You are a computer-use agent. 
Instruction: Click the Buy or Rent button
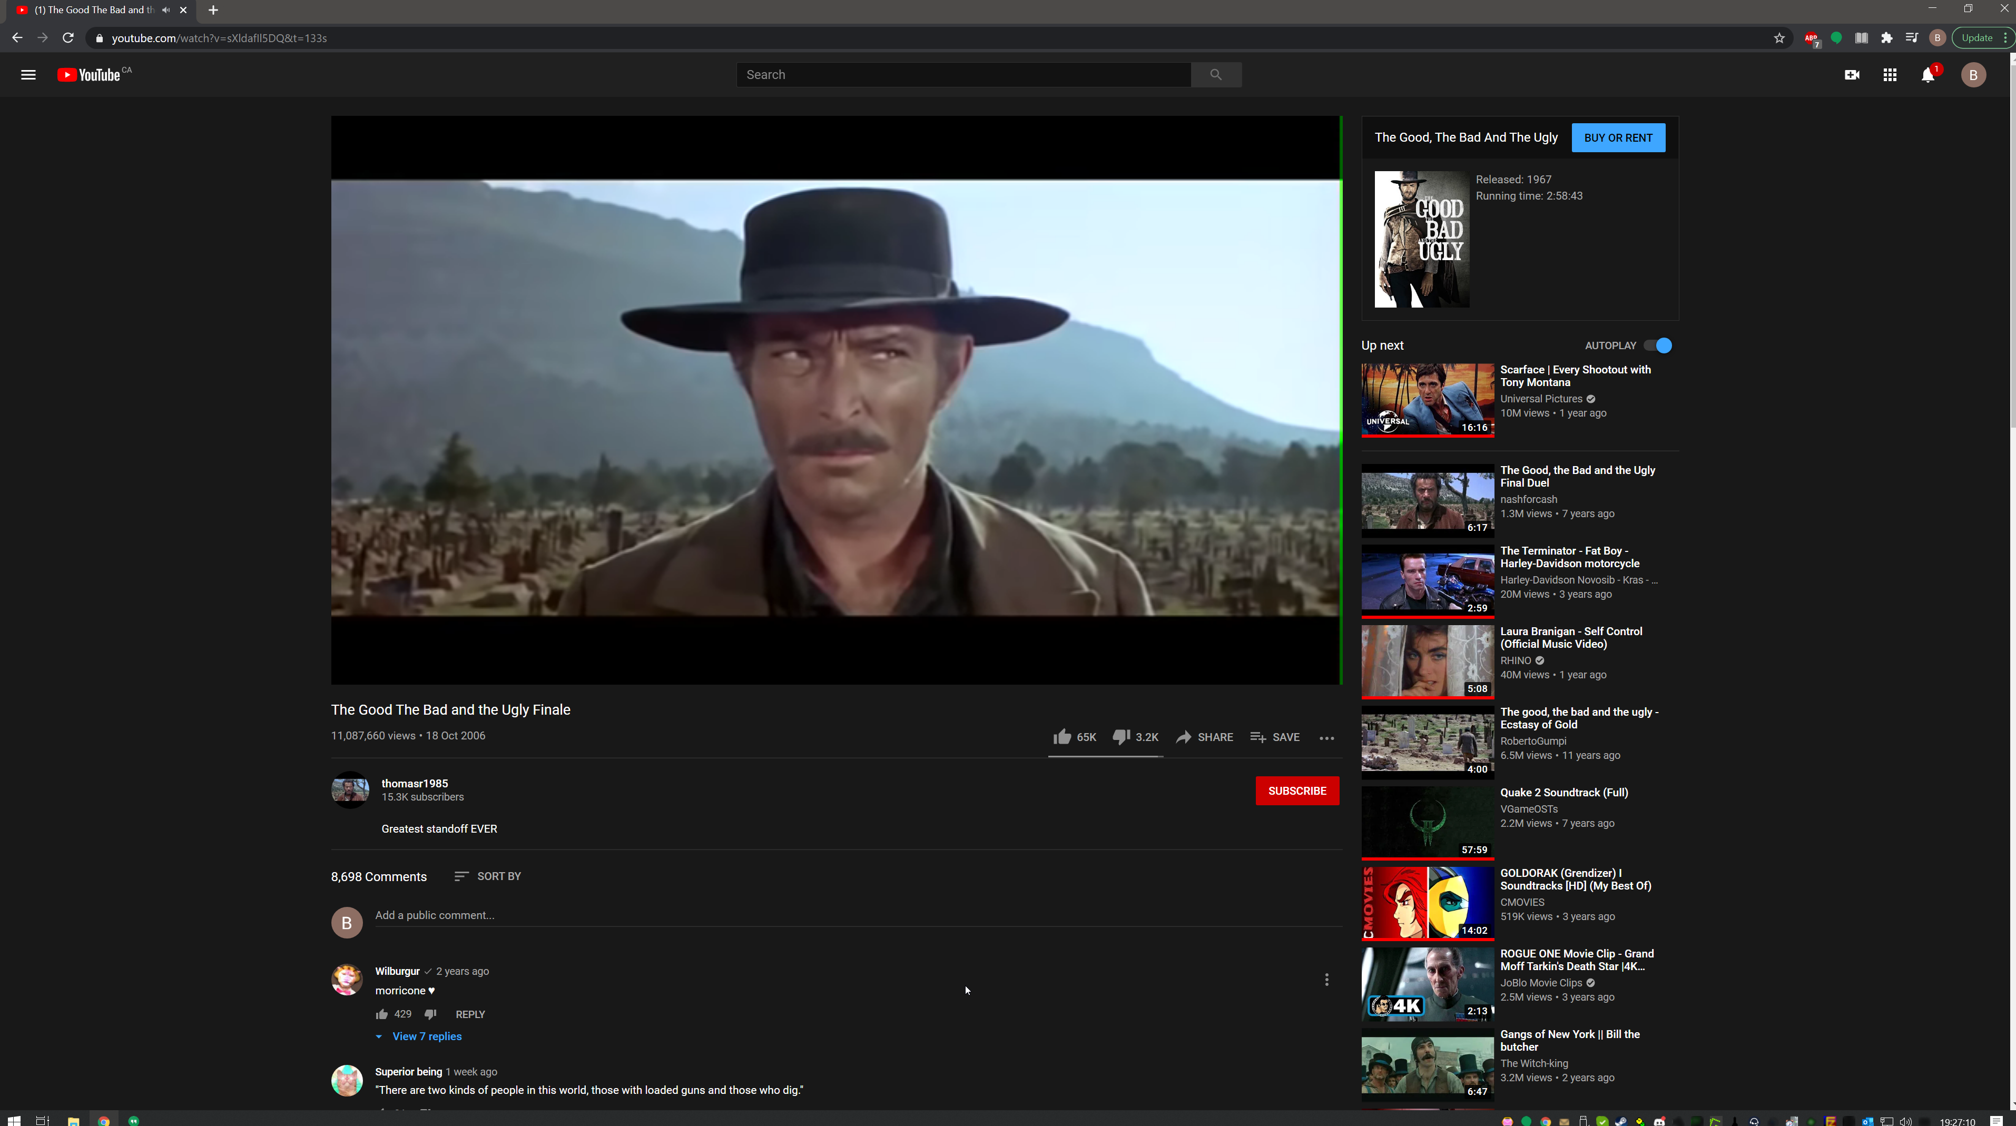[x=1618, y=137]
